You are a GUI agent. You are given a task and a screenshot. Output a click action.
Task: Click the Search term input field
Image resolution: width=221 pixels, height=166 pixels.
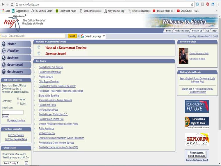(x=13, y=112)
